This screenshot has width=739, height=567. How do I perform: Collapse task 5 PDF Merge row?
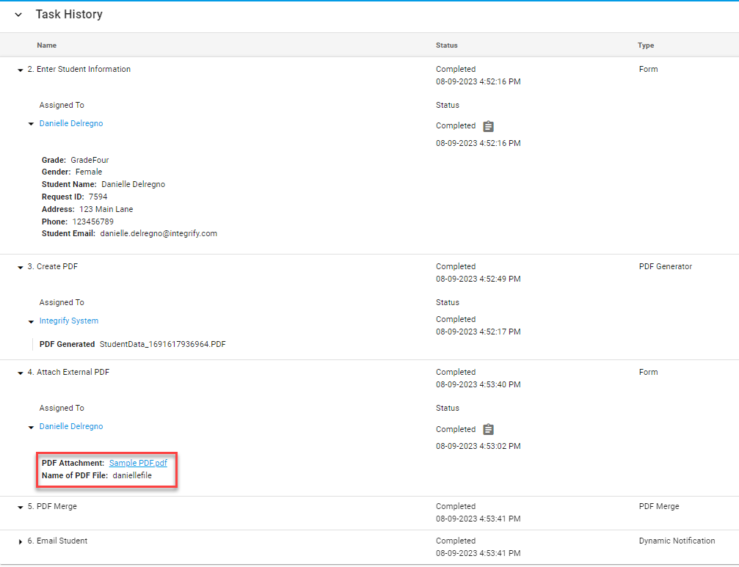(x=21, y=507)
